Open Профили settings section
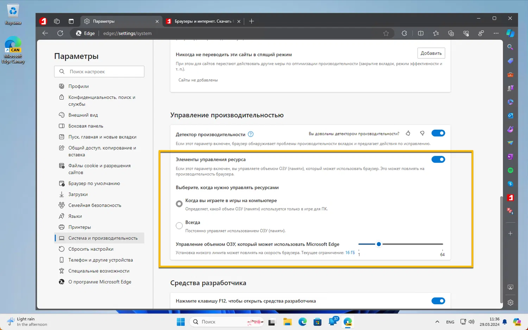Viewport: 528px width, 330px height. pyautogui.click(x=99, y=86)
